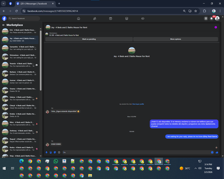Open Microsoft Edge from the taskbar

[22, 161]
